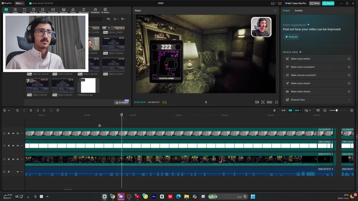The width and height of the screenshot is (358, 201).
Task: Switch to the Details tab
Action: tap(299, 11)
